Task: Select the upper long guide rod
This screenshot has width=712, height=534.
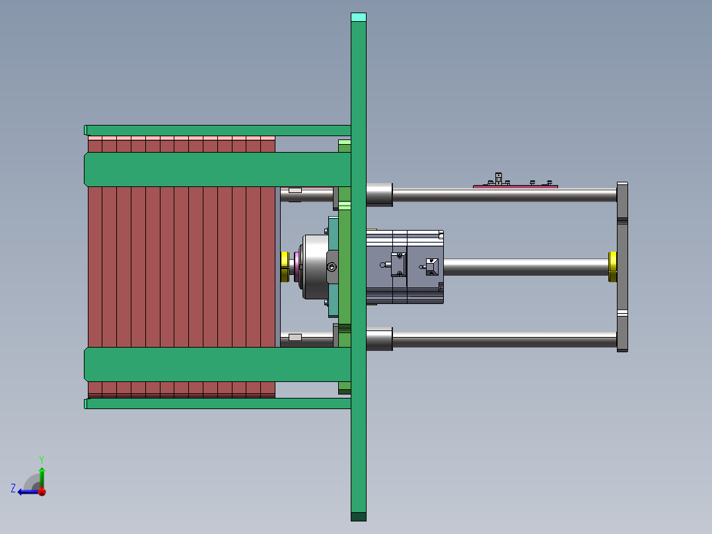Action: 504,196
